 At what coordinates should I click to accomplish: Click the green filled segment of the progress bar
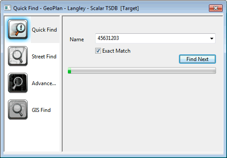[x=70, y=71]
